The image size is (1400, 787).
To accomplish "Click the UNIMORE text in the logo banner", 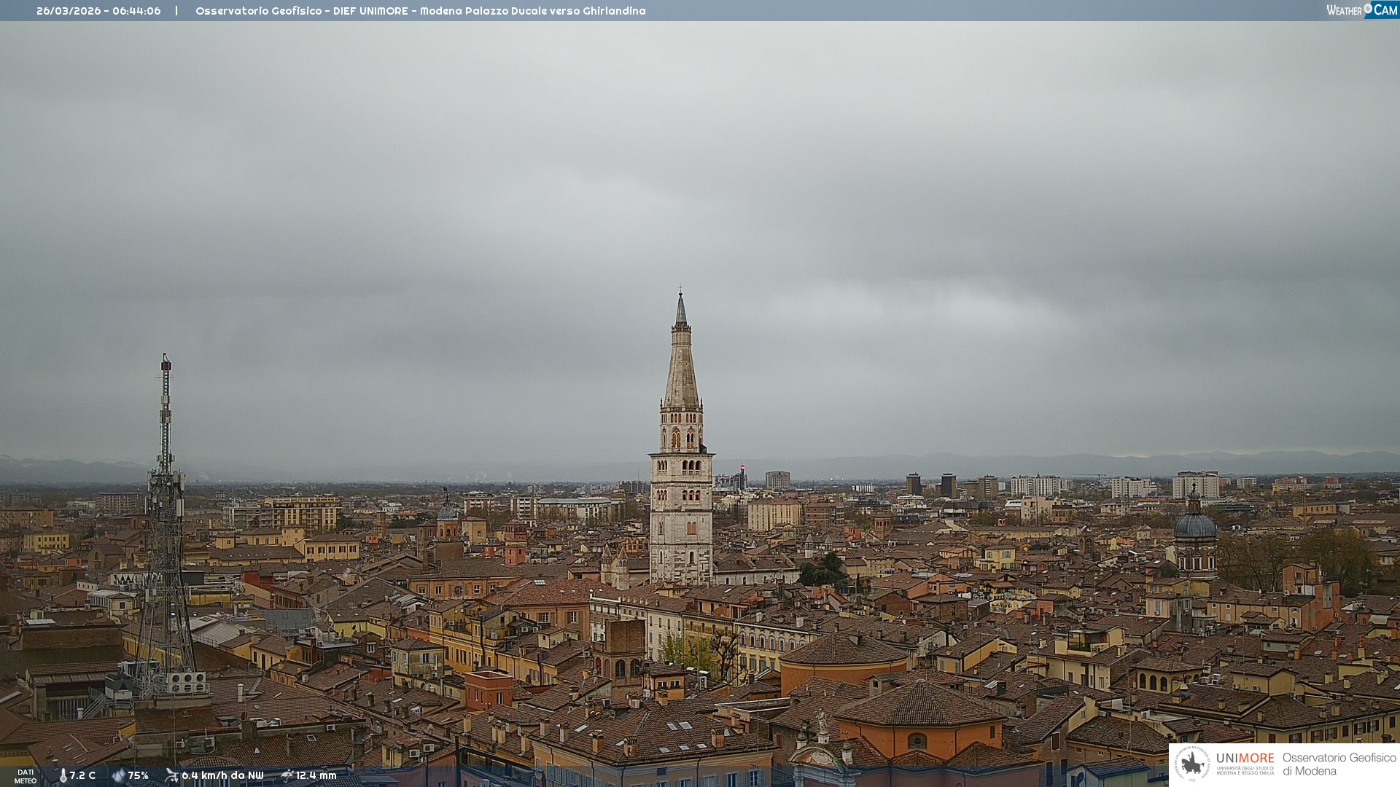I will click(1245, 759).
